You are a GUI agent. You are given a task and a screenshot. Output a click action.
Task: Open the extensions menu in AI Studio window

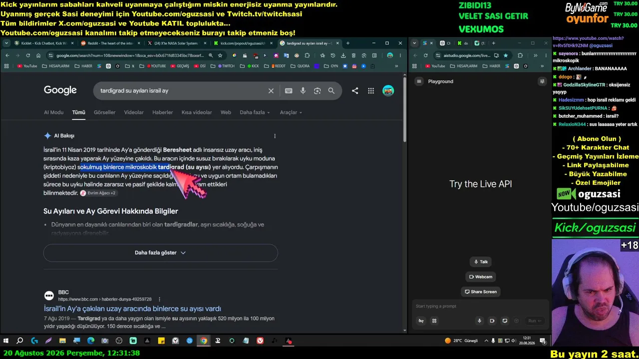click(x=520, y=55)
